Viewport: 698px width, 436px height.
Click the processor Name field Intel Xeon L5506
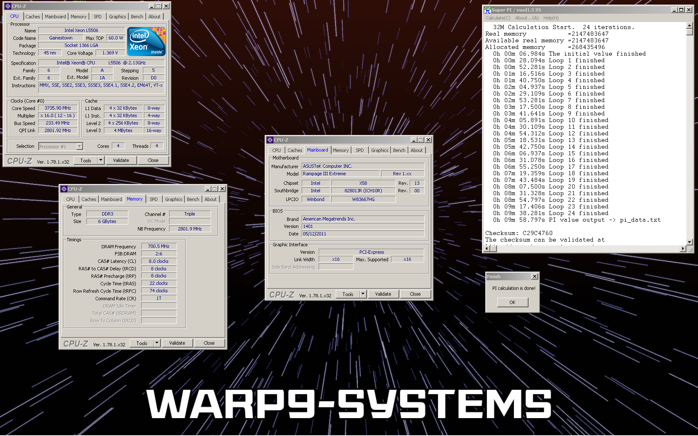pos(81,30)
